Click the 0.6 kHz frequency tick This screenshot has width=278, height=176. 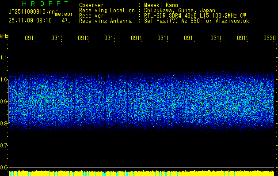pos(4,168)
